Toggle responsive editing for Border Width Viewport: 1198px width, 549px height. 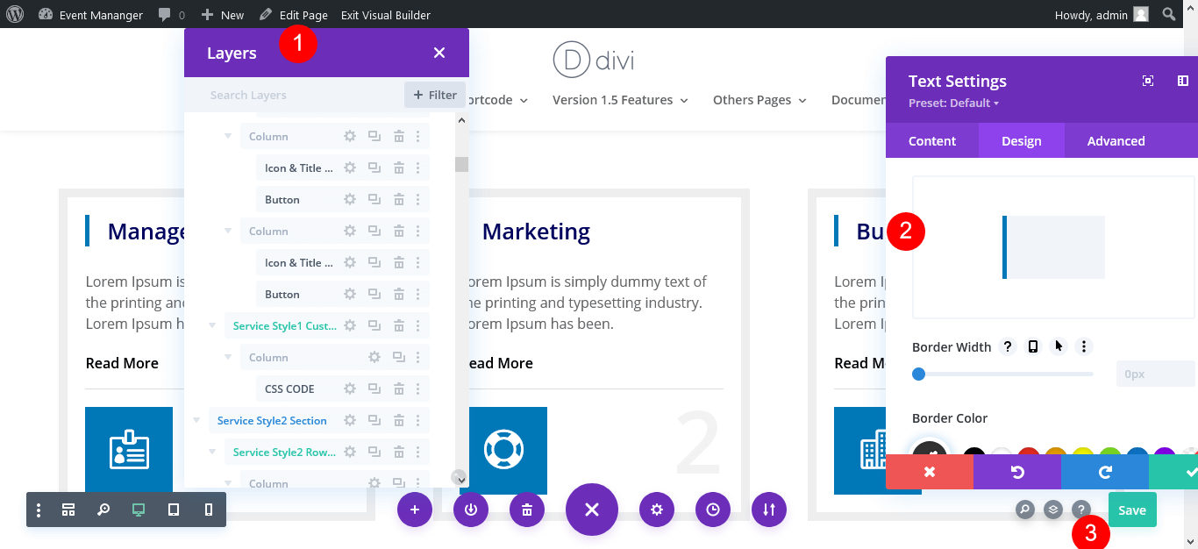point(1033,346)
